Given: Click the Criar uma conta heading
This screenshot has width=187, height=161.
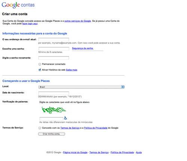Looking at the screenshot, I should coord(15,14).
